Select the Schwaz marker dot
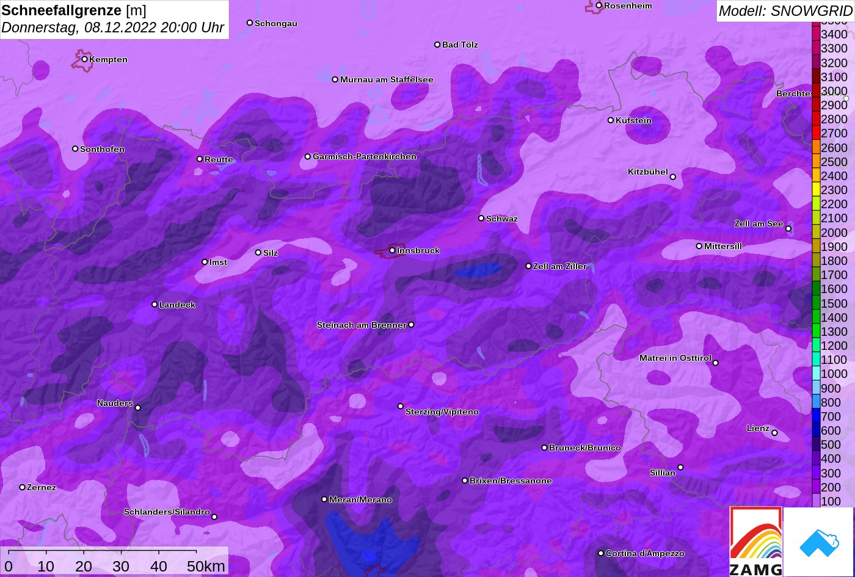 tap(481, 218)
